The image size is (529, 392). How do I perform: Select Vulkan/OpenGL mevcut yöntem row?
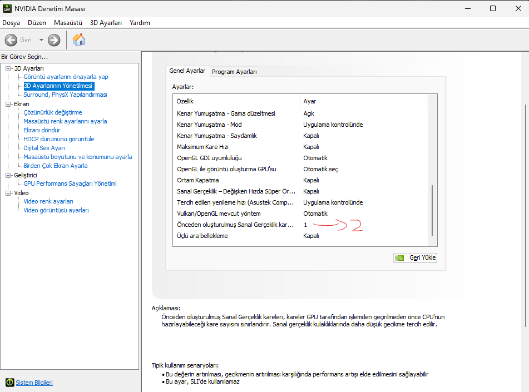[300, 214]
